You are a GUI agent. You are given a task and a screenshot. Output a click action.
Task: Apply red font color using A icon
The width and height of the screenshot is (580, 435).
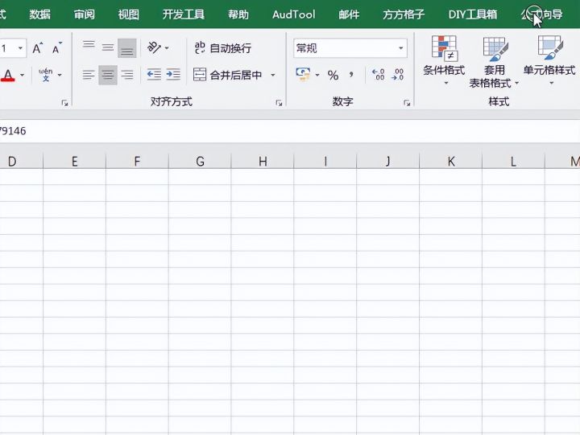[x=8, y=76]
